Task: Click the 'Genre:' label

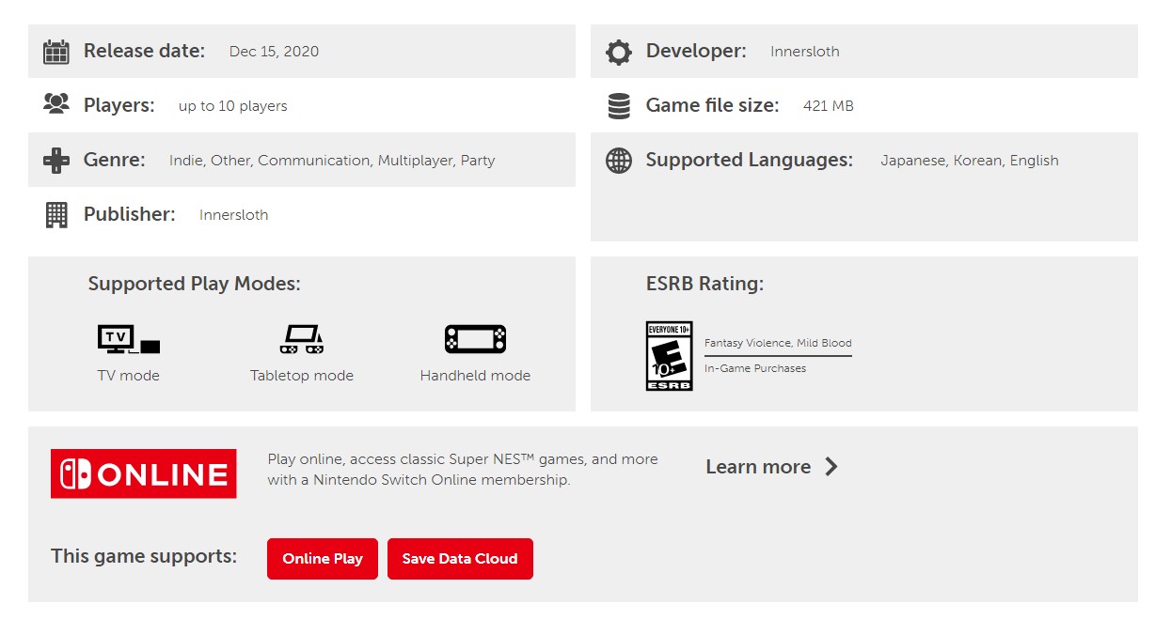Action: point(115,160)
